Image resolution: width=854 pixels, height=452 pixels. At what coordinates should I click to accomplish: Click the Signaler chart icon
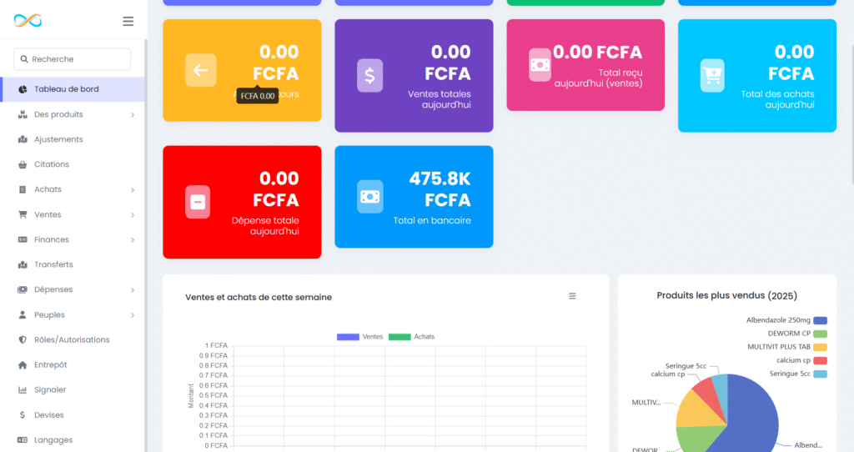coord(23,390)
